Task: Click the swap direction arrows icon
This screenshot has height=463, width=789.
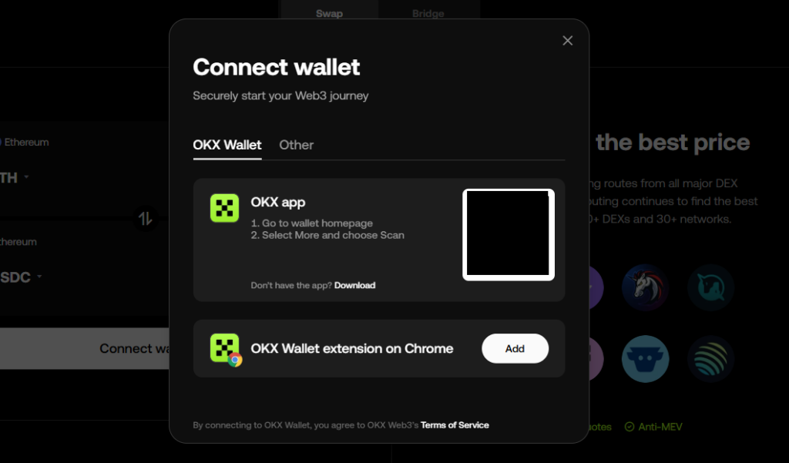Action: pos(146,219)
